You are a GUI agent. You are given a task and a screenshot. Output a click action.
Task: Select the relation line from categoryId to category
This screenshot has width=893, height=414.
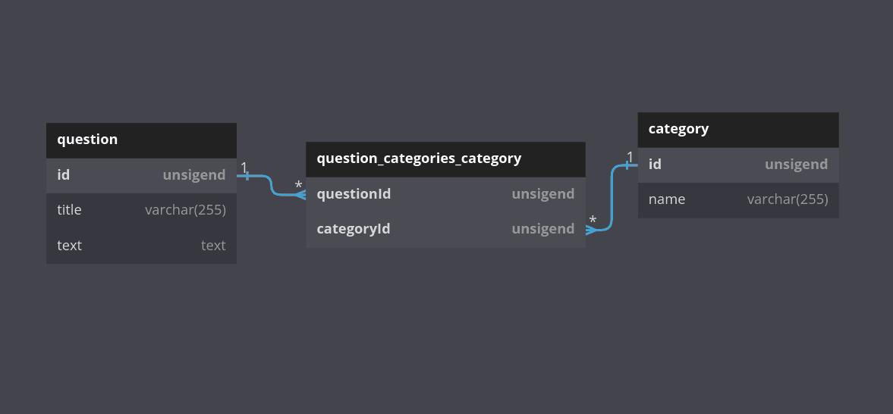(611, 197)
